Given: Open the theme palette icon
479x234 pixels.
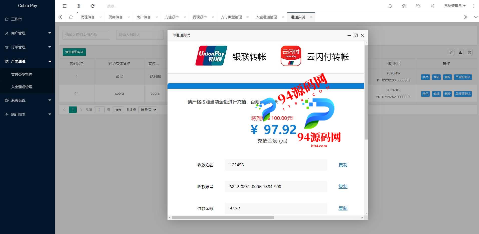Looking at the screenshot, I should click(x=404, y=6).
